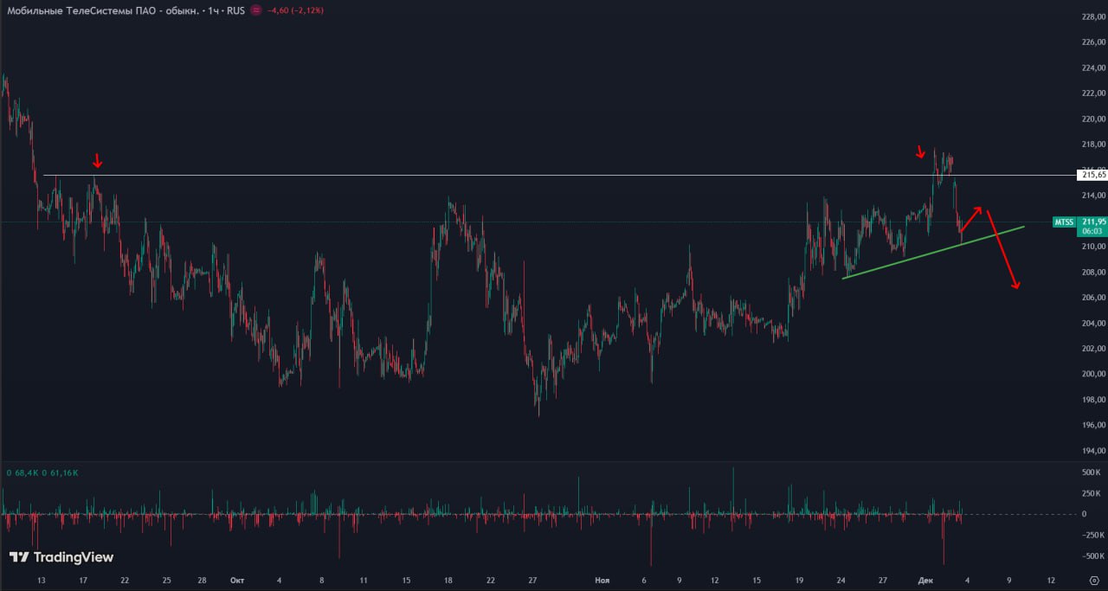Click the 228,00 label on price scale

pyautogui.click(x=1094, y=16)
